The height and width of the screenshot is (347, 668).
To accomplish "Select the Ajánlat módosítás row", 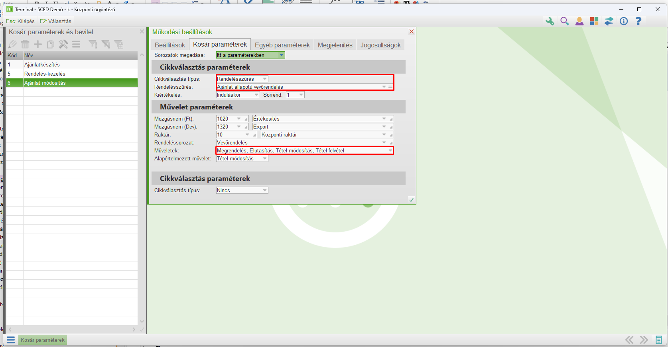I will point(72,83).
